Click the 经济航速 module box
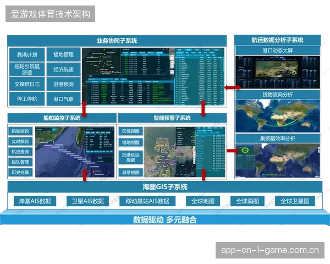The width and height of the screenshot is (330, 264). coord(63,69)
